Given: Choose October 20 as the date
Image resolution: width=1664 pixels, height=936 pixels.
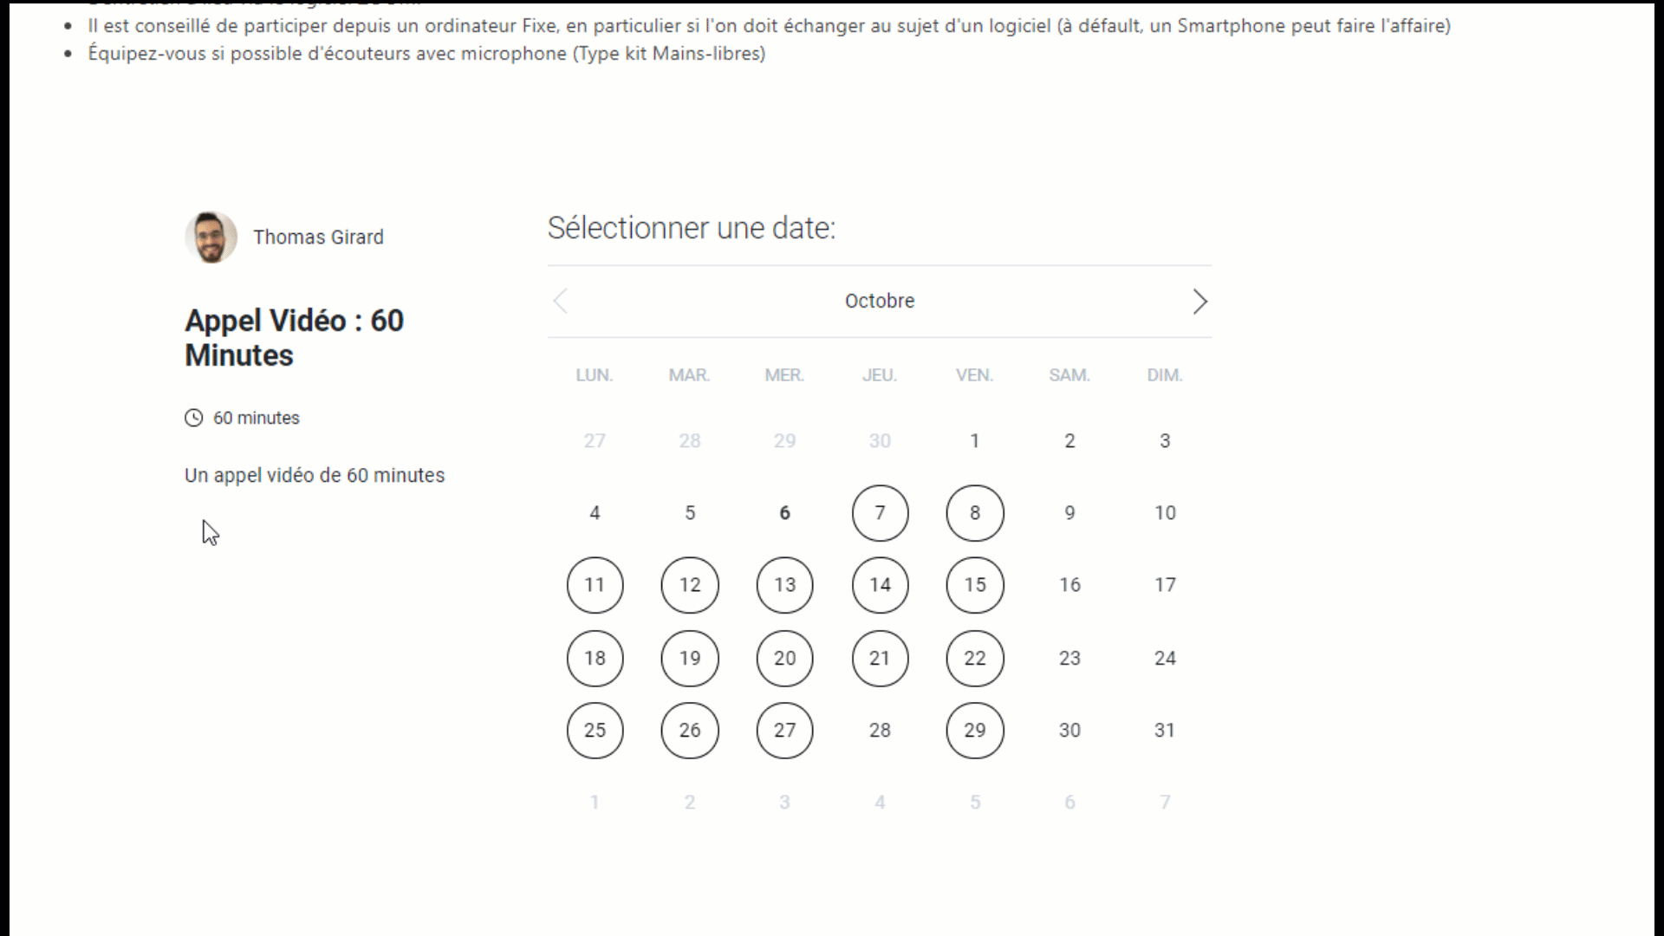Looking at the screenshot, I should (x=784, y=658).
